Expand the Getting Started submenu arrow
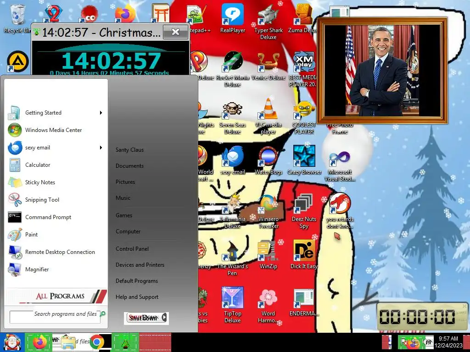Image resolution: width=470 pixels, height=352 pixels. tap(101, 113)
